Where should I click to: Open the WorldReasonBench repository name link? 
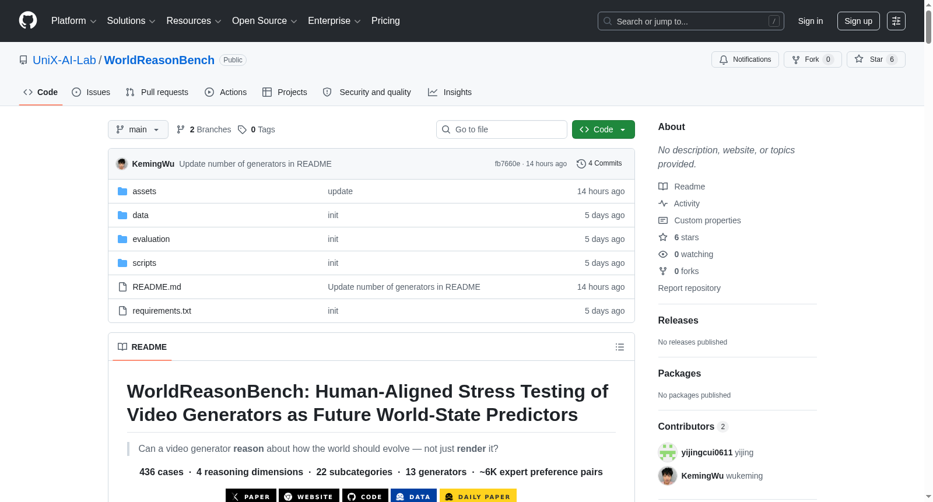coord(159,60)
